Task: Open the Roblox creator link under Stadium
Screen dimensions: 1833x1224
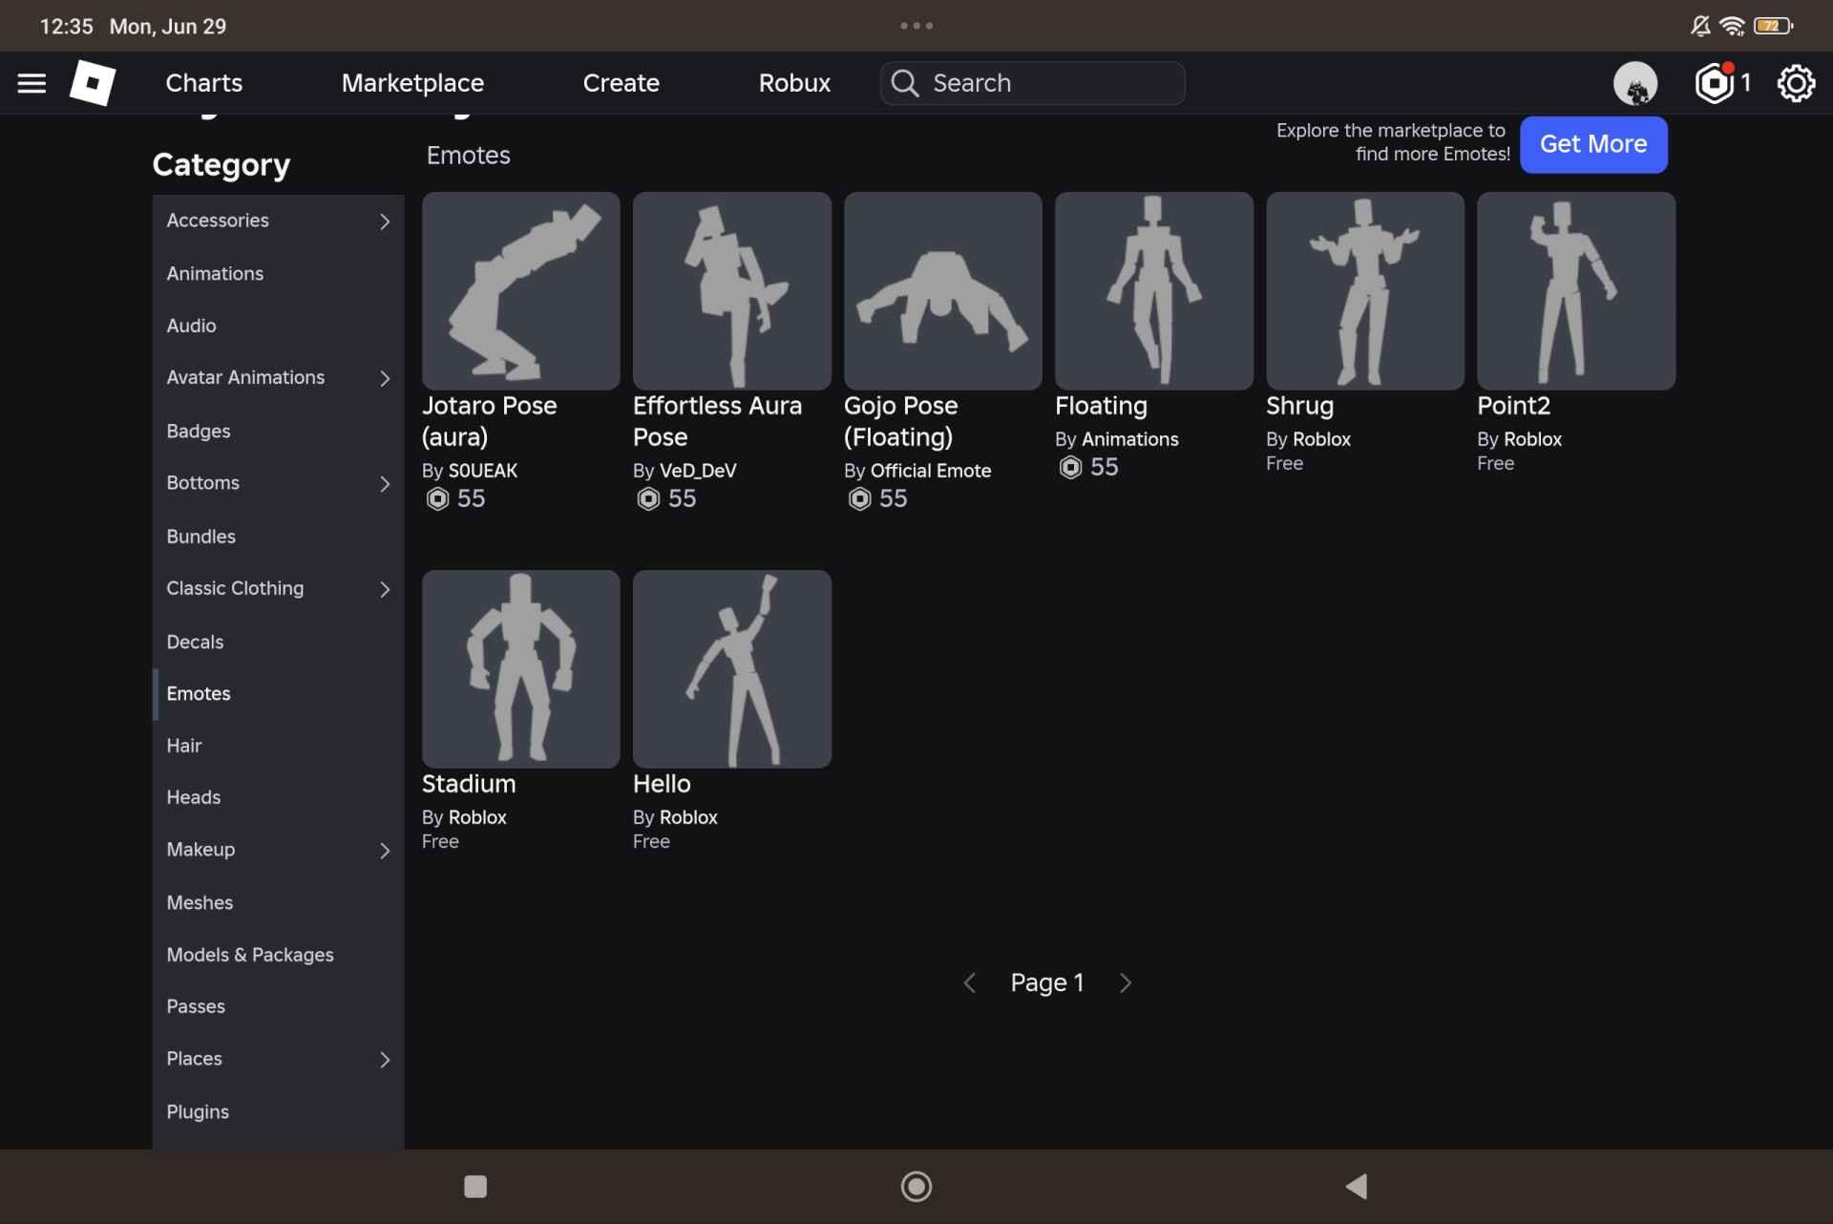Action: pyautogui.click(x=477, y=817)
